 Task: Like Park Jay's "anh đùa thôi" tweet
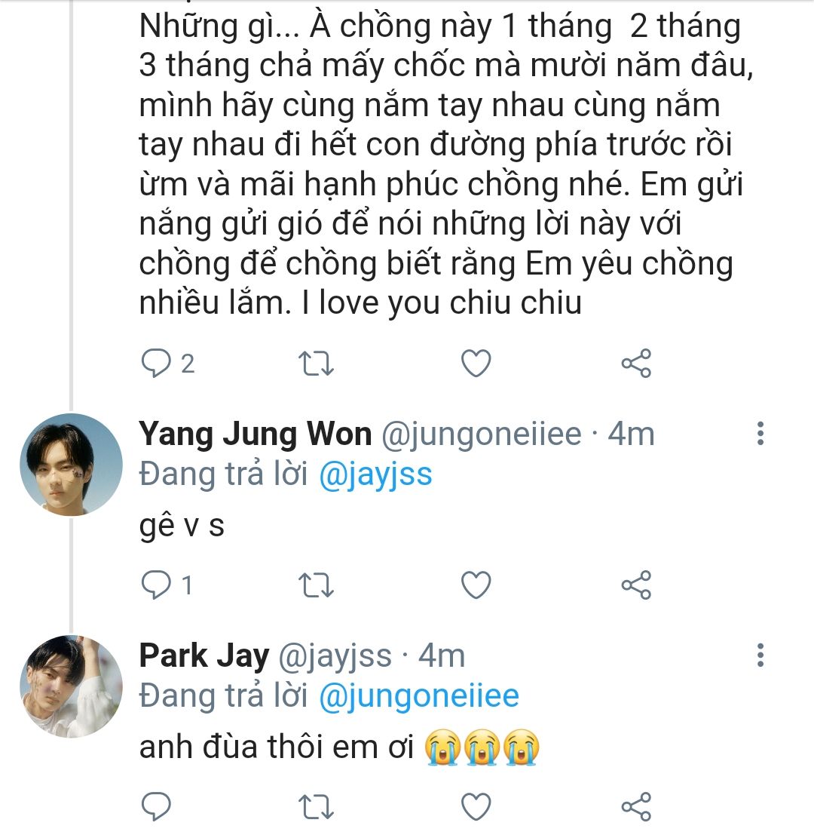click(476, 806)
